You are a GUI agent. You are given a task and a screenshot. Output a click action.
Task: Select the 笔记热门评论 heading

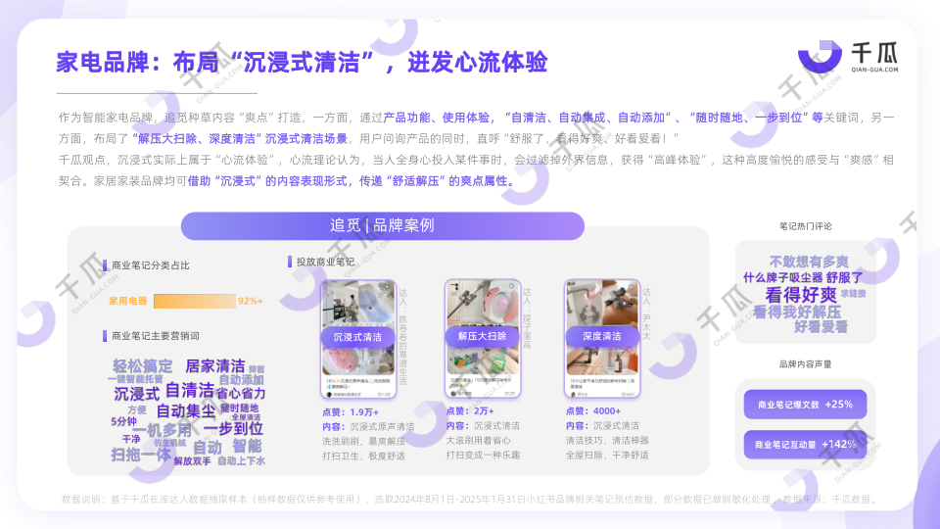tap(805, 226)
